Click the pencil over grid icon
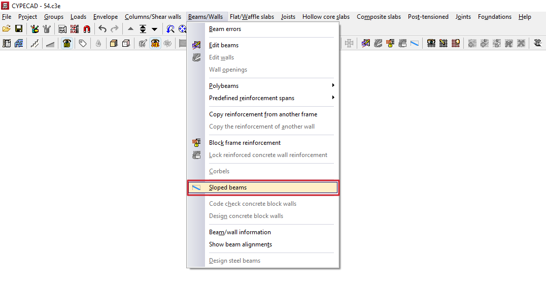The height and width of the screenshot is (282, 546). 443,43
